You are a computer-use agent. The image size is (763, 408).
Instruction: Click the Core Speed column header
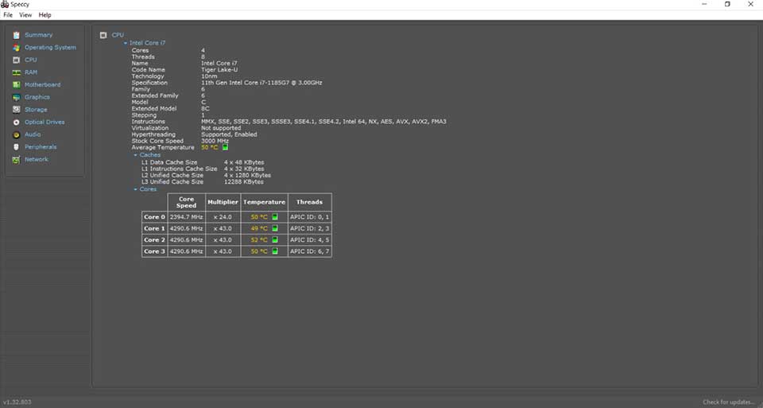tap(186, 202)
